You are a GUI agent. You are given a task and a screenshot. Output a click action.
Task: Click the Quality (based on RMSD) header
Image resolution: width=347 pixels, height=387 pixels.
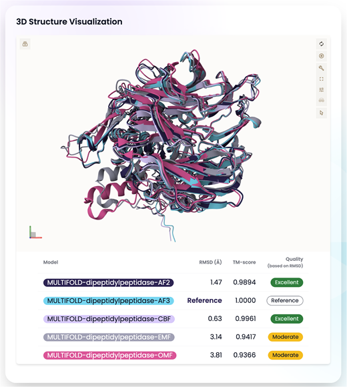286,262
